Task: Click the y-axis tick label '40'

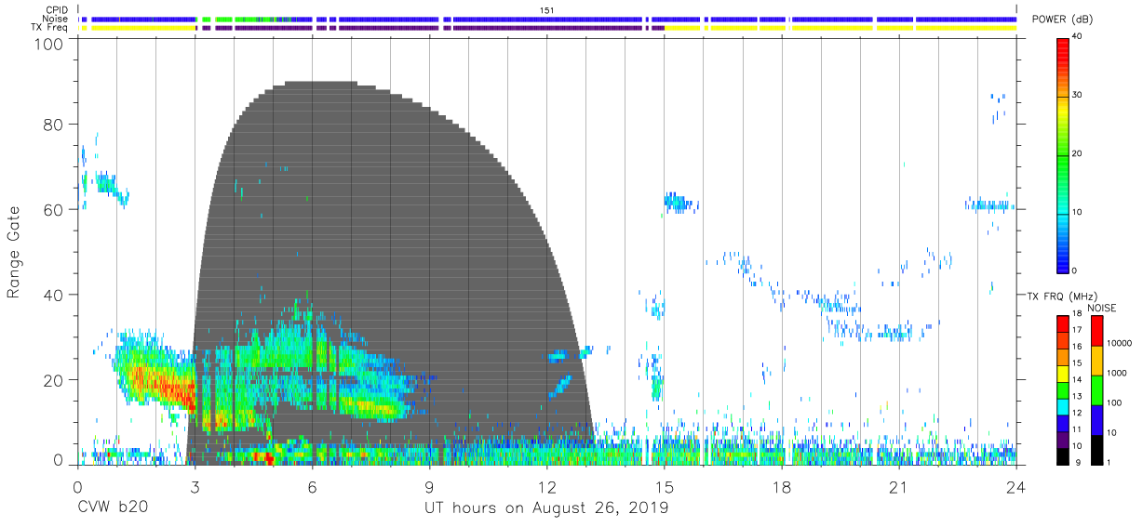Action: point(54,295)
